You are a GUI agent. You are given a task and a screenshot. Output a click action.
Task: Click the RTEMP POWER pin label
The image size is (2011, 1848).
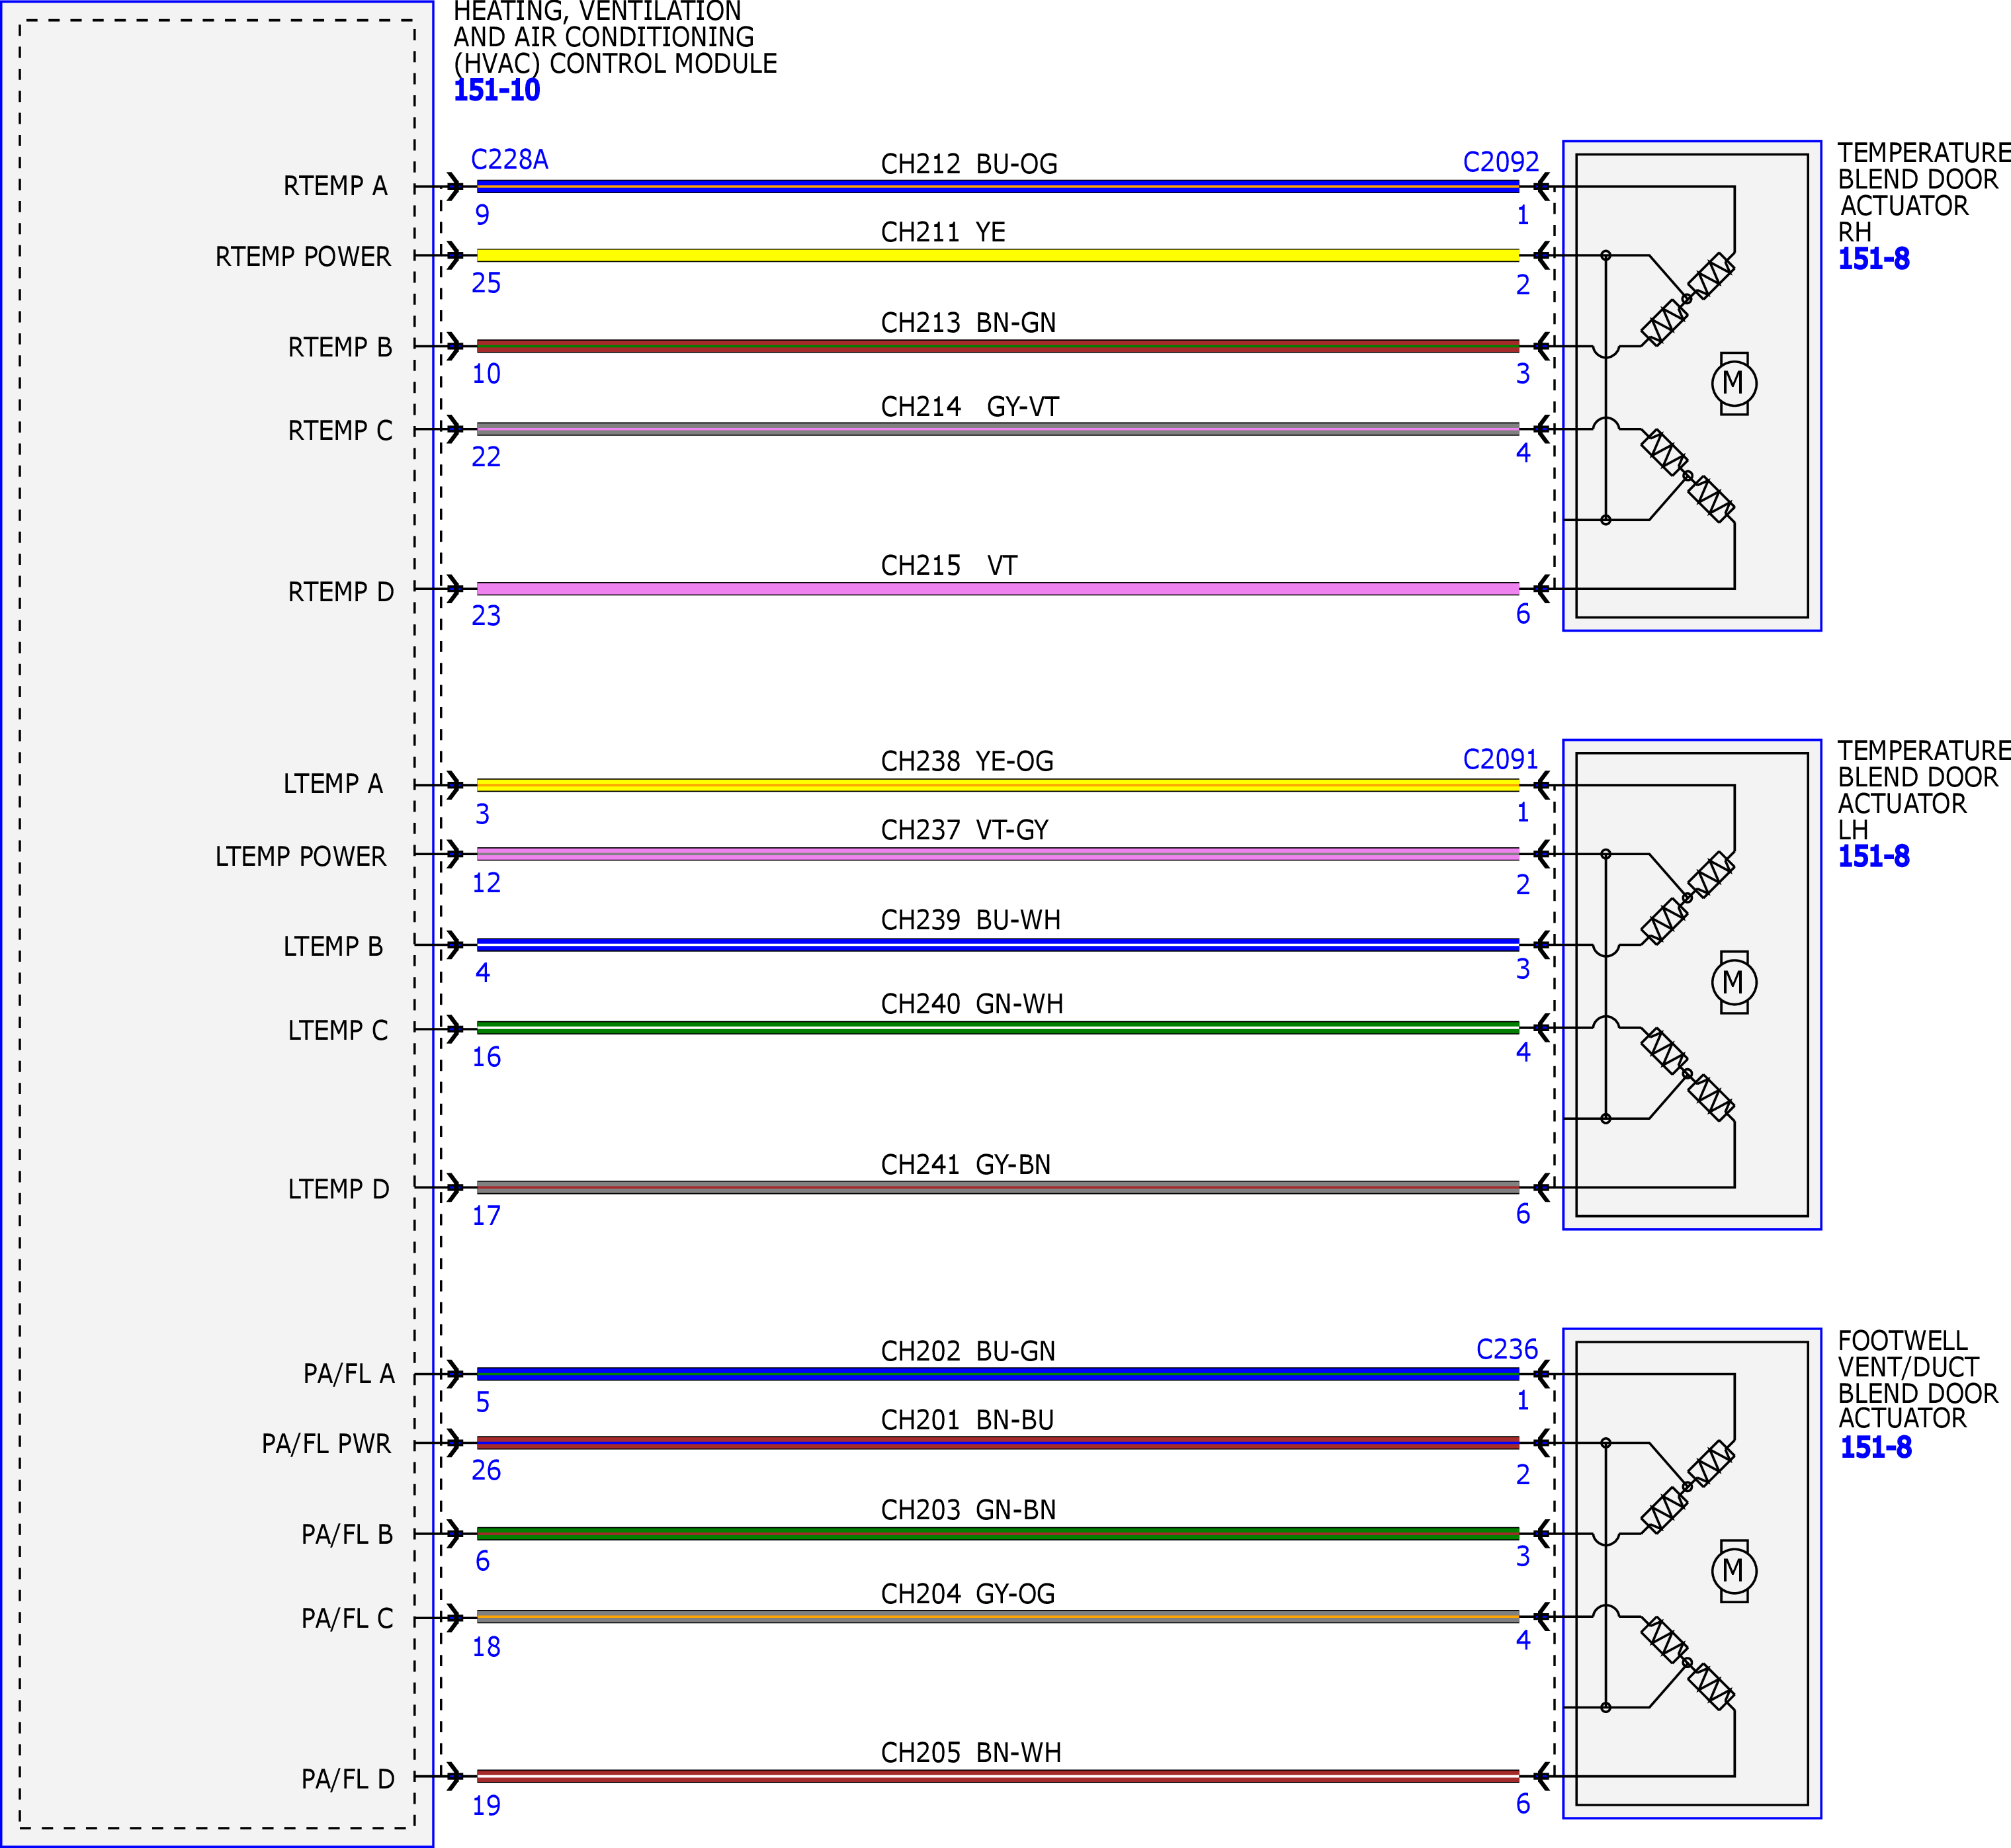coord(303,257)
